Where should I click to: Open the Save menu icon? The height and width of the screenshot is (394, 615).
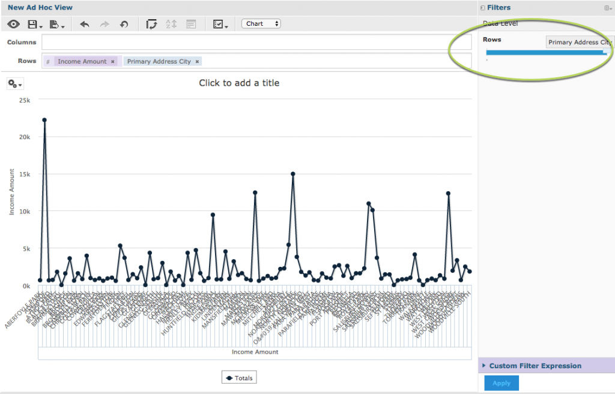click(34, 24)
